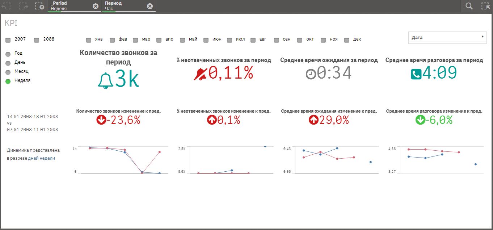Check the 2008 year filter
Screen dimensions: 493x230
(x=37, y=40)
